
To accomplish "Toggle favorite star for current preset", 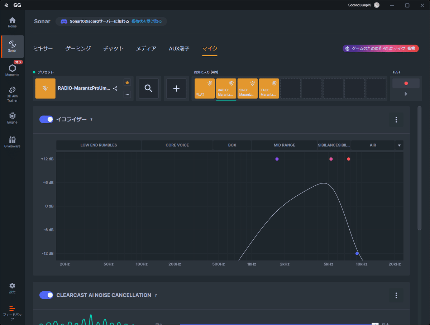I will pos(127,82).
